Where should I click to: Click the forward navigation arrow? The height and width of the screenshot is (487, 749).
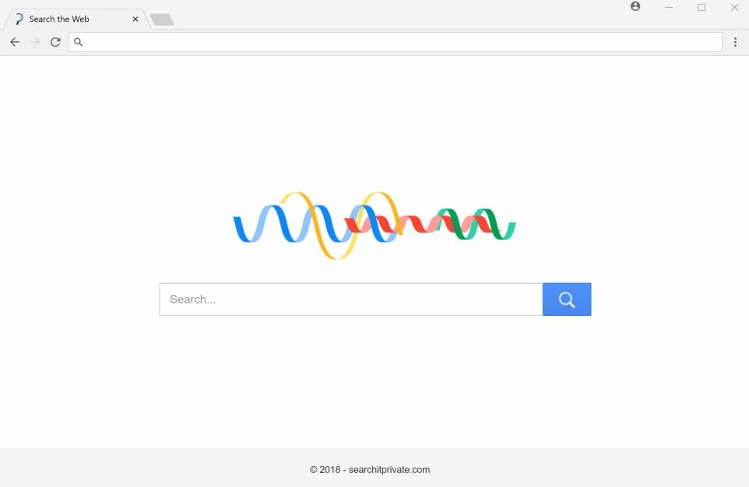35,42
